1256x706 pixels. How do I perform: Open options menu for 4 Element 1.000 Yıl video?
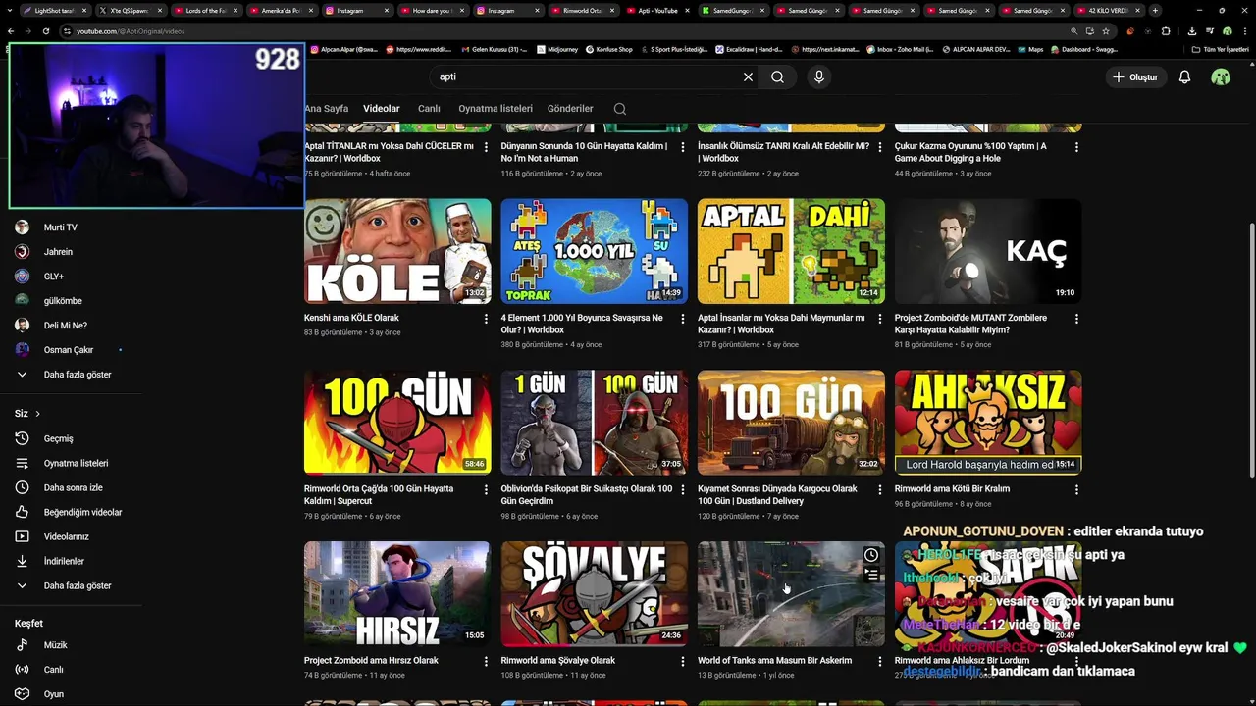[683, 319]
